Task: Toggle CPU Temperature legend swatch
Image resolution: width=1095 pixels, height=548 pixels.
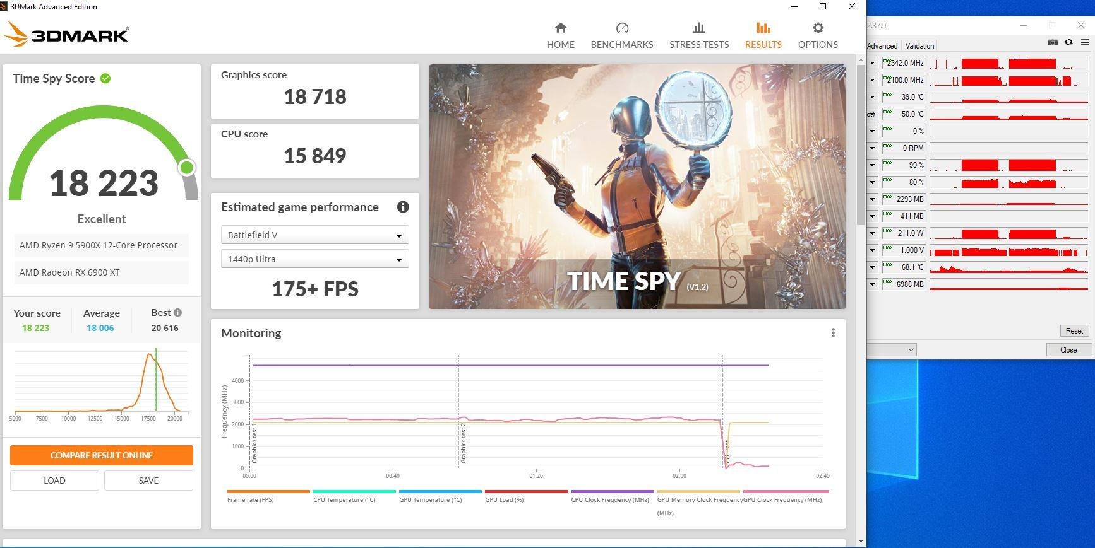Action: pos(354,491)
